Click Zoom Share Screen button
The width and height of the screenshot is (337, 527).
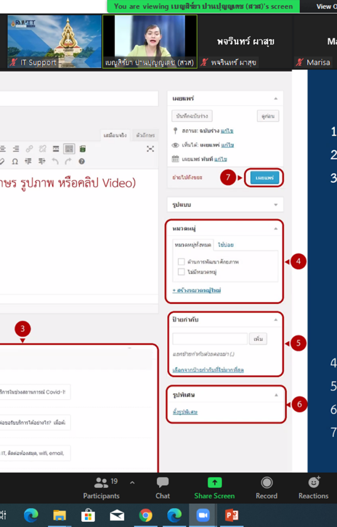pyautogui.click(x=214, y=488)
